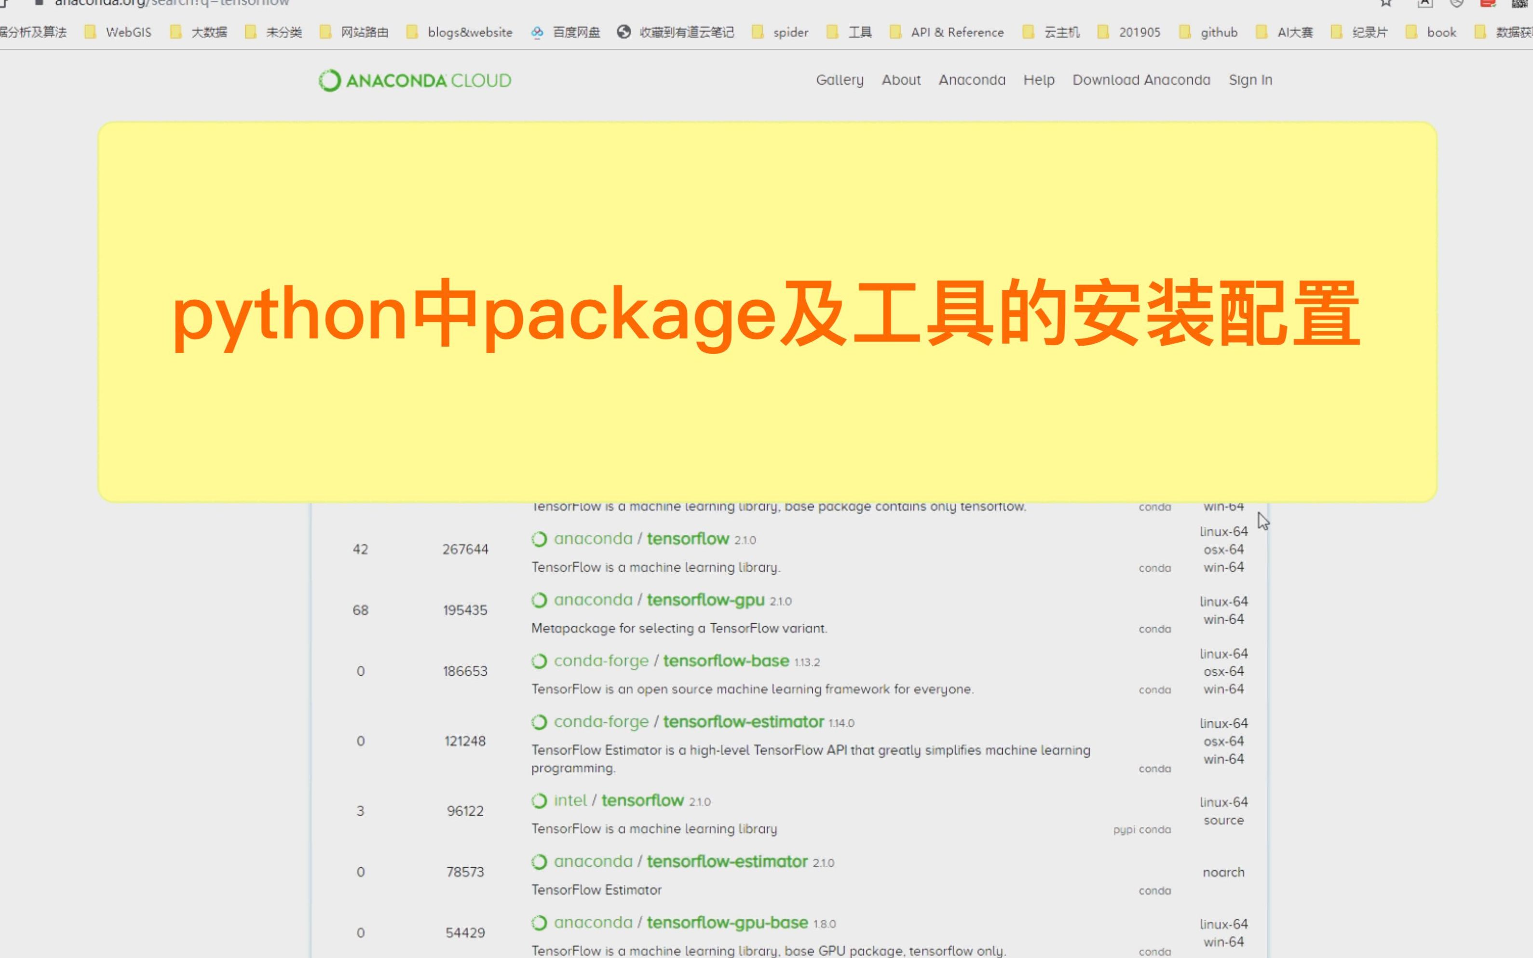Open the github bookmark folder
Viewport: 1533px width, 958px height.
point(1208,32)
